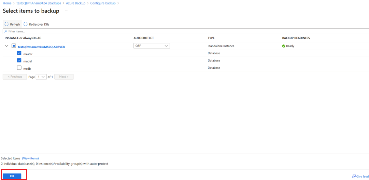Click the Rediscover DBs button label
The image size is (369, 180).
(39, 24)
